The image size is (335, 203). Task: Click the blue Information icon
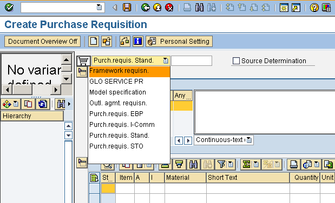point(138,41)
